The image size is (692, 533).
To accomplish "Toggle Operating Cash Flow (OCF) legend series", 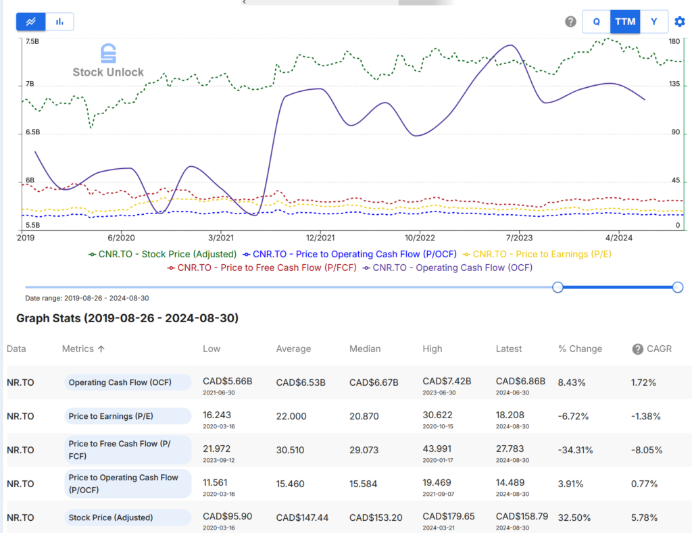I will pos(447,268).
